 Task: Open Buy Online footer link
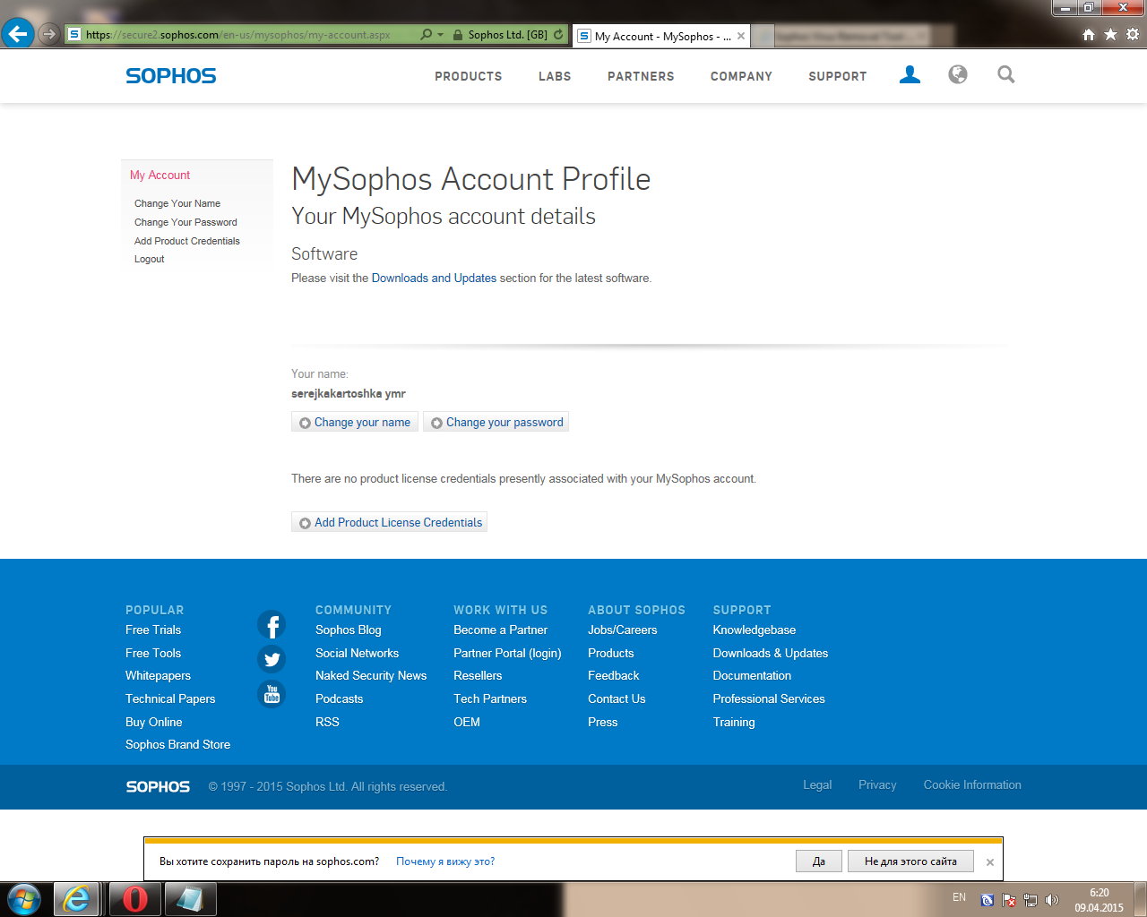point(154,723)
